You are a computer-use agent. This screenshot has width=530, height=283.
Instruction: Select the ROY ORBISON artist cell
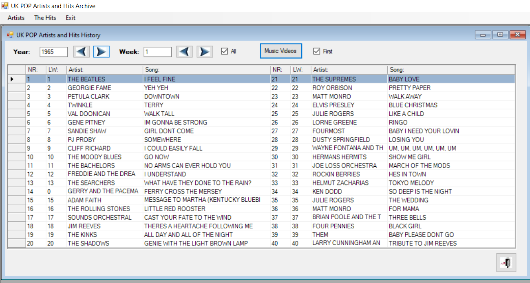[x=349, y=88]
